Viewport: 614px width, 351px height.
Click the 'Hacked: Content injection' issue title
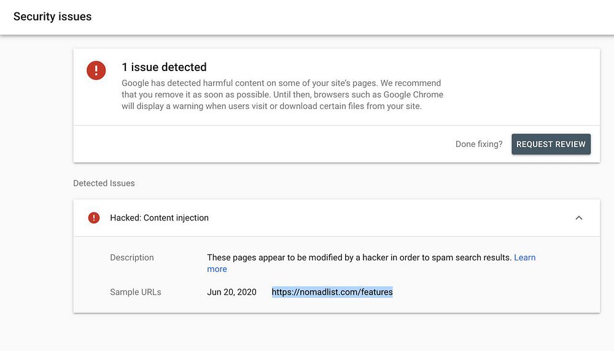(x=159, y=217)
